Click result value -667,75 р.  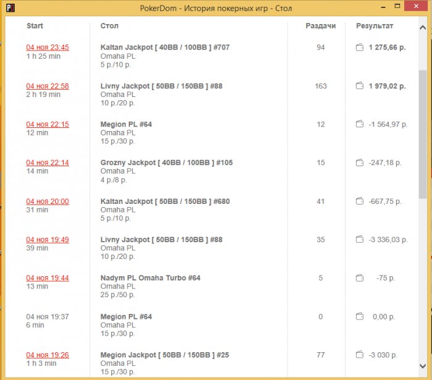385,201
